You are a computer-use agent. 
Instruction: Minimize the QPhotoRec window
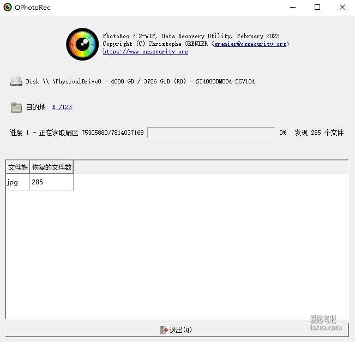[x=293, y=7]
